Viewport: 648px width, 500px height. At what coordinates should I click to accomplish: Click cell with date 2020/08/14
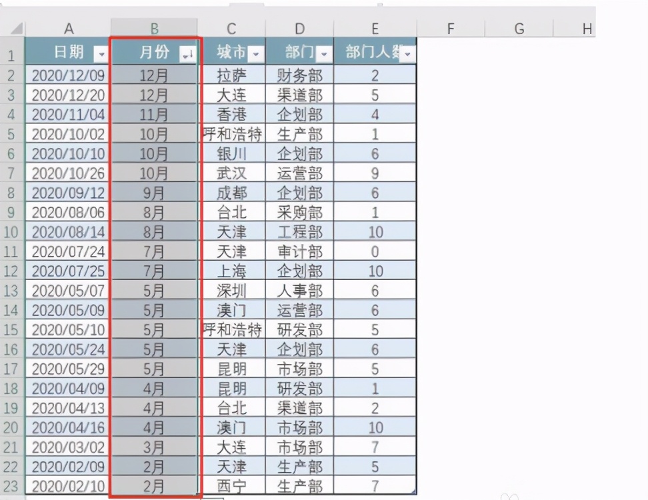click(x=68, y=232)
